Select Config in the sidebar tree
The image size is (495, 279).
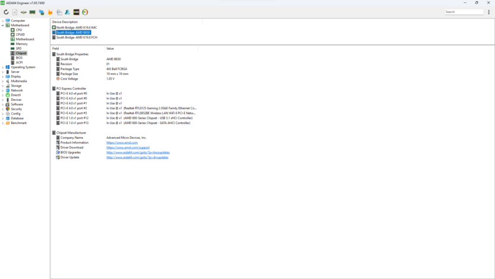click(x=15, y=113)
